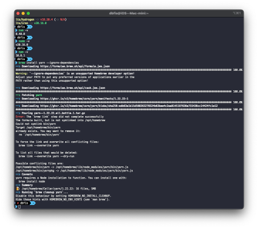Click the progress bar below the cask.jws.json download
Image resolution: width=258 pixels, height=228 pixels.
coord(124,91)
